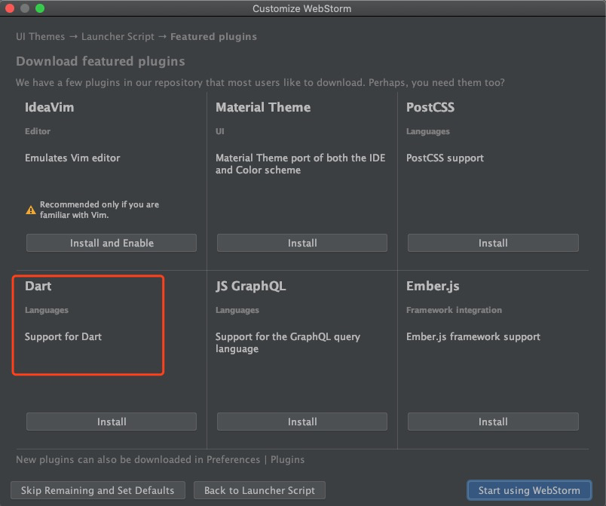Install the PostCSS plugin
The image size is (606, 506).
click(493, 243)
